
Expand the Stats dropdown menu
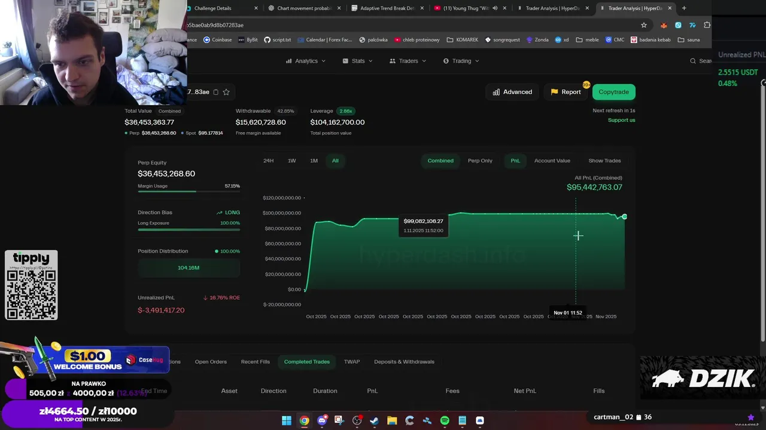point(358,61)
